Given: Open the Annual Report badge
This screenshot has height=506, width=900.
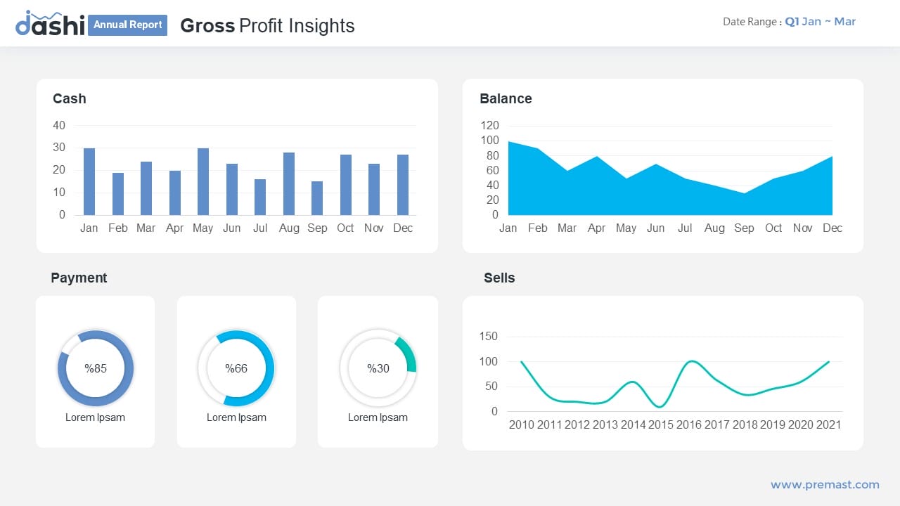Looking at the screenshot, I should click(127, 25).
